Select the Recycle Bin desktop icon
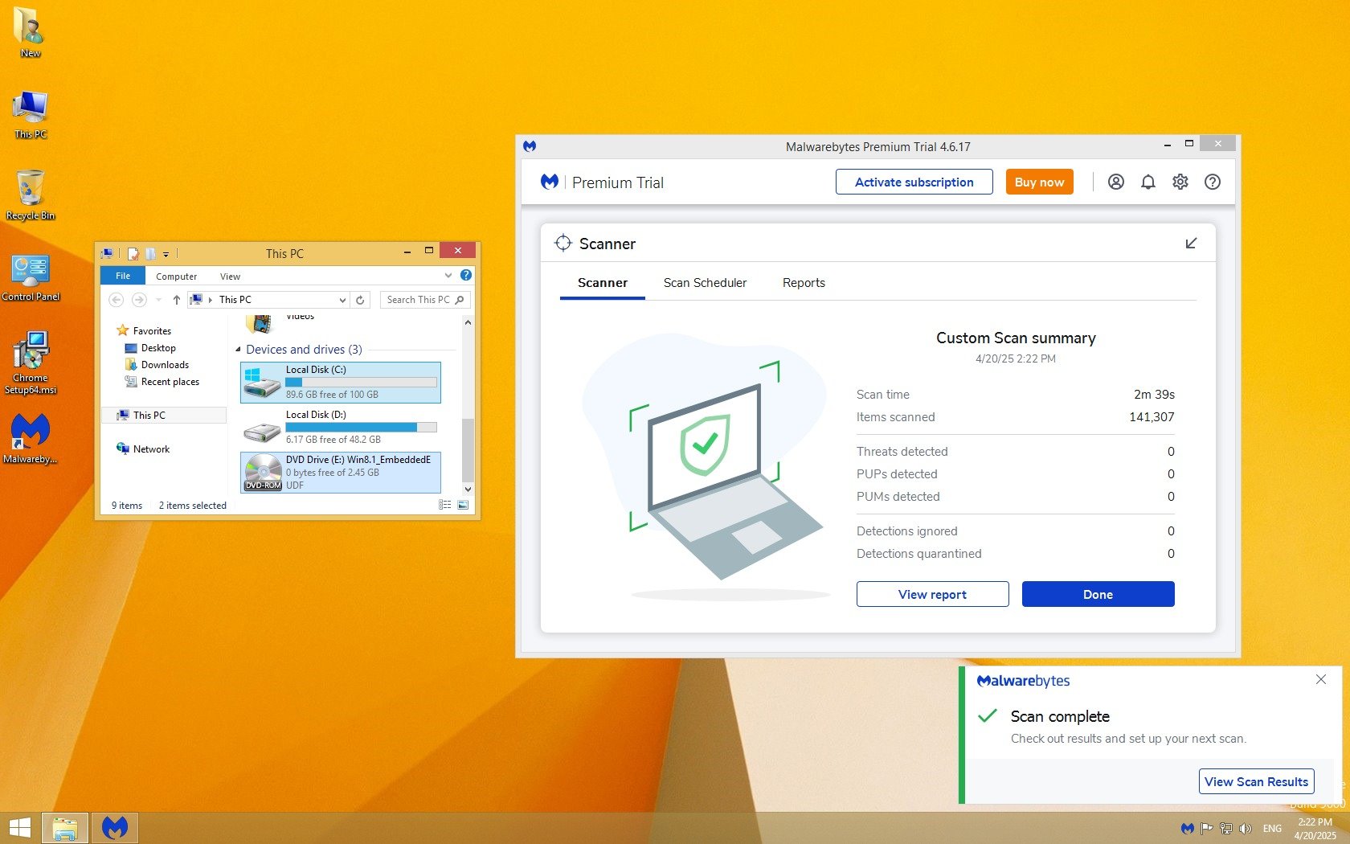1350x844 pixels. click(31, 195)
